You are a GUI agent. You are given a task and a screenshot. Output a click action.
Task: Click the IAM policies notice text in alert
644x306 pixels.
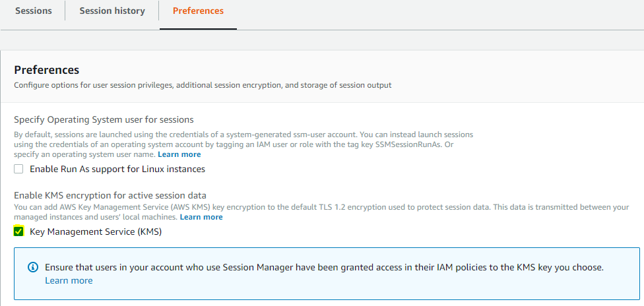point(324,267)
